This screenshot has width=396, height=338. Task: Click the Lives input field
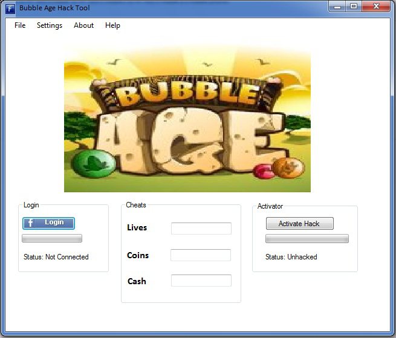click(201, 229)
